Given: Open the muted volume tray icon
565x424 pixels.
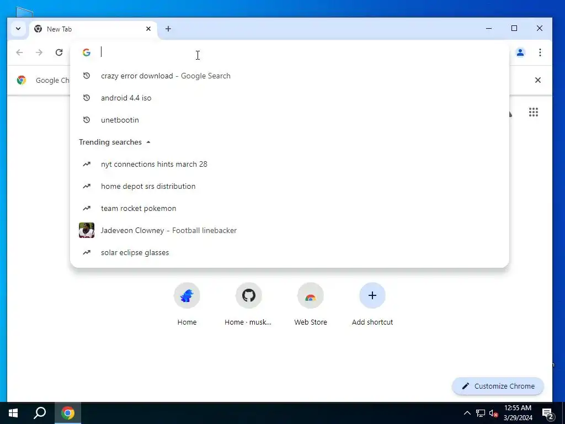Looking at the screenshot, I should click(x=494, y=413).
